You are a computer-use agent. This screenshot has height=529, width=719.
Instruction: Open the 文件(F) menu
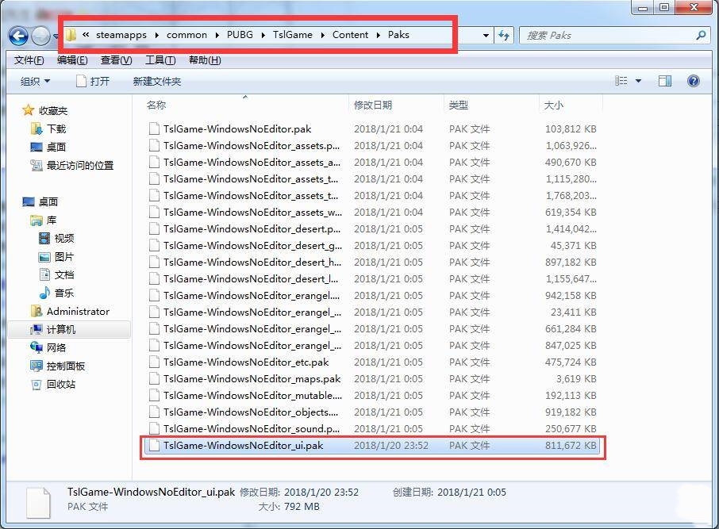[x=29, y=60]
